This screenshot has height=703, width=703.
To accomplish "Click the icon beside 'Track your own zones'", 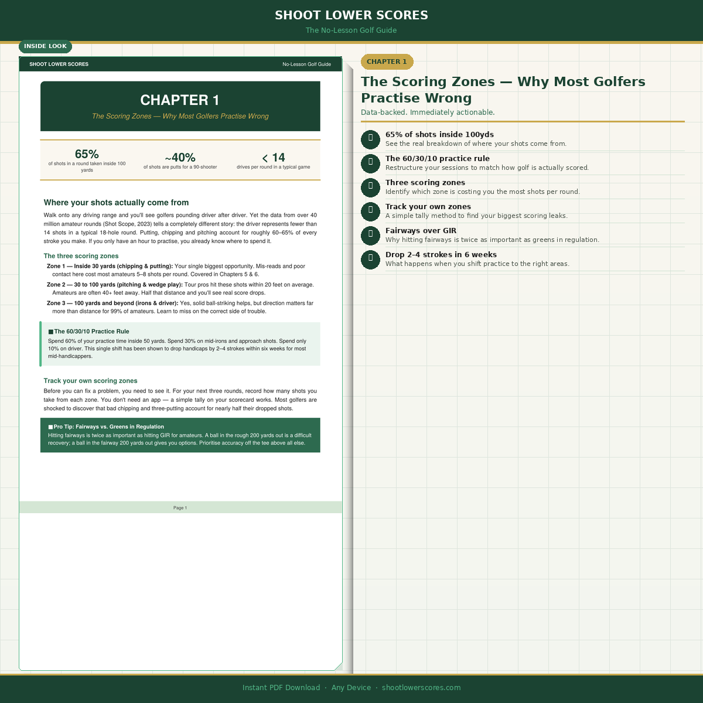I will 370,211.
